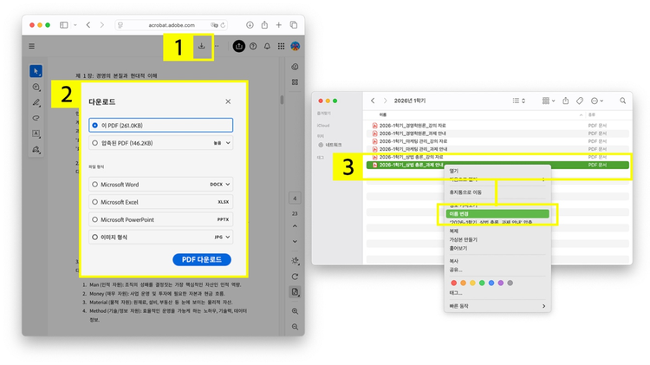Expand '빠른 동작' submenu in context menu
Viewport: 650px width, 365px height.
[497, 306]
